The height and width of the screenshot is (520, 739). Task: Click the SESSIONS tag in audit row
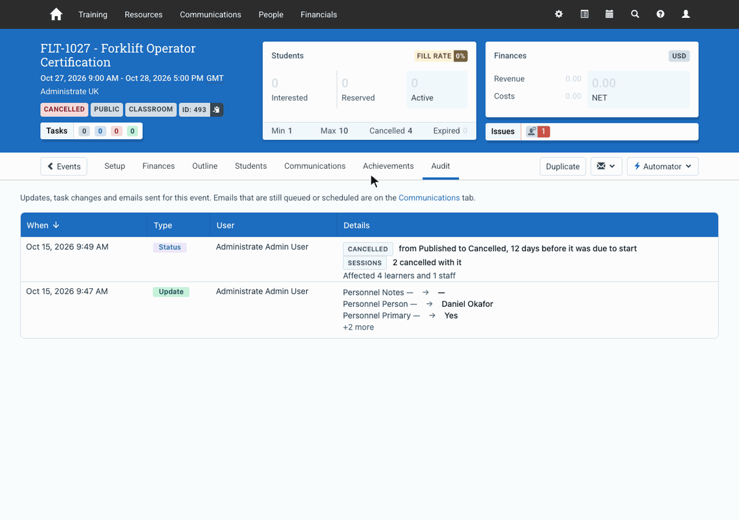coord(365,263)
